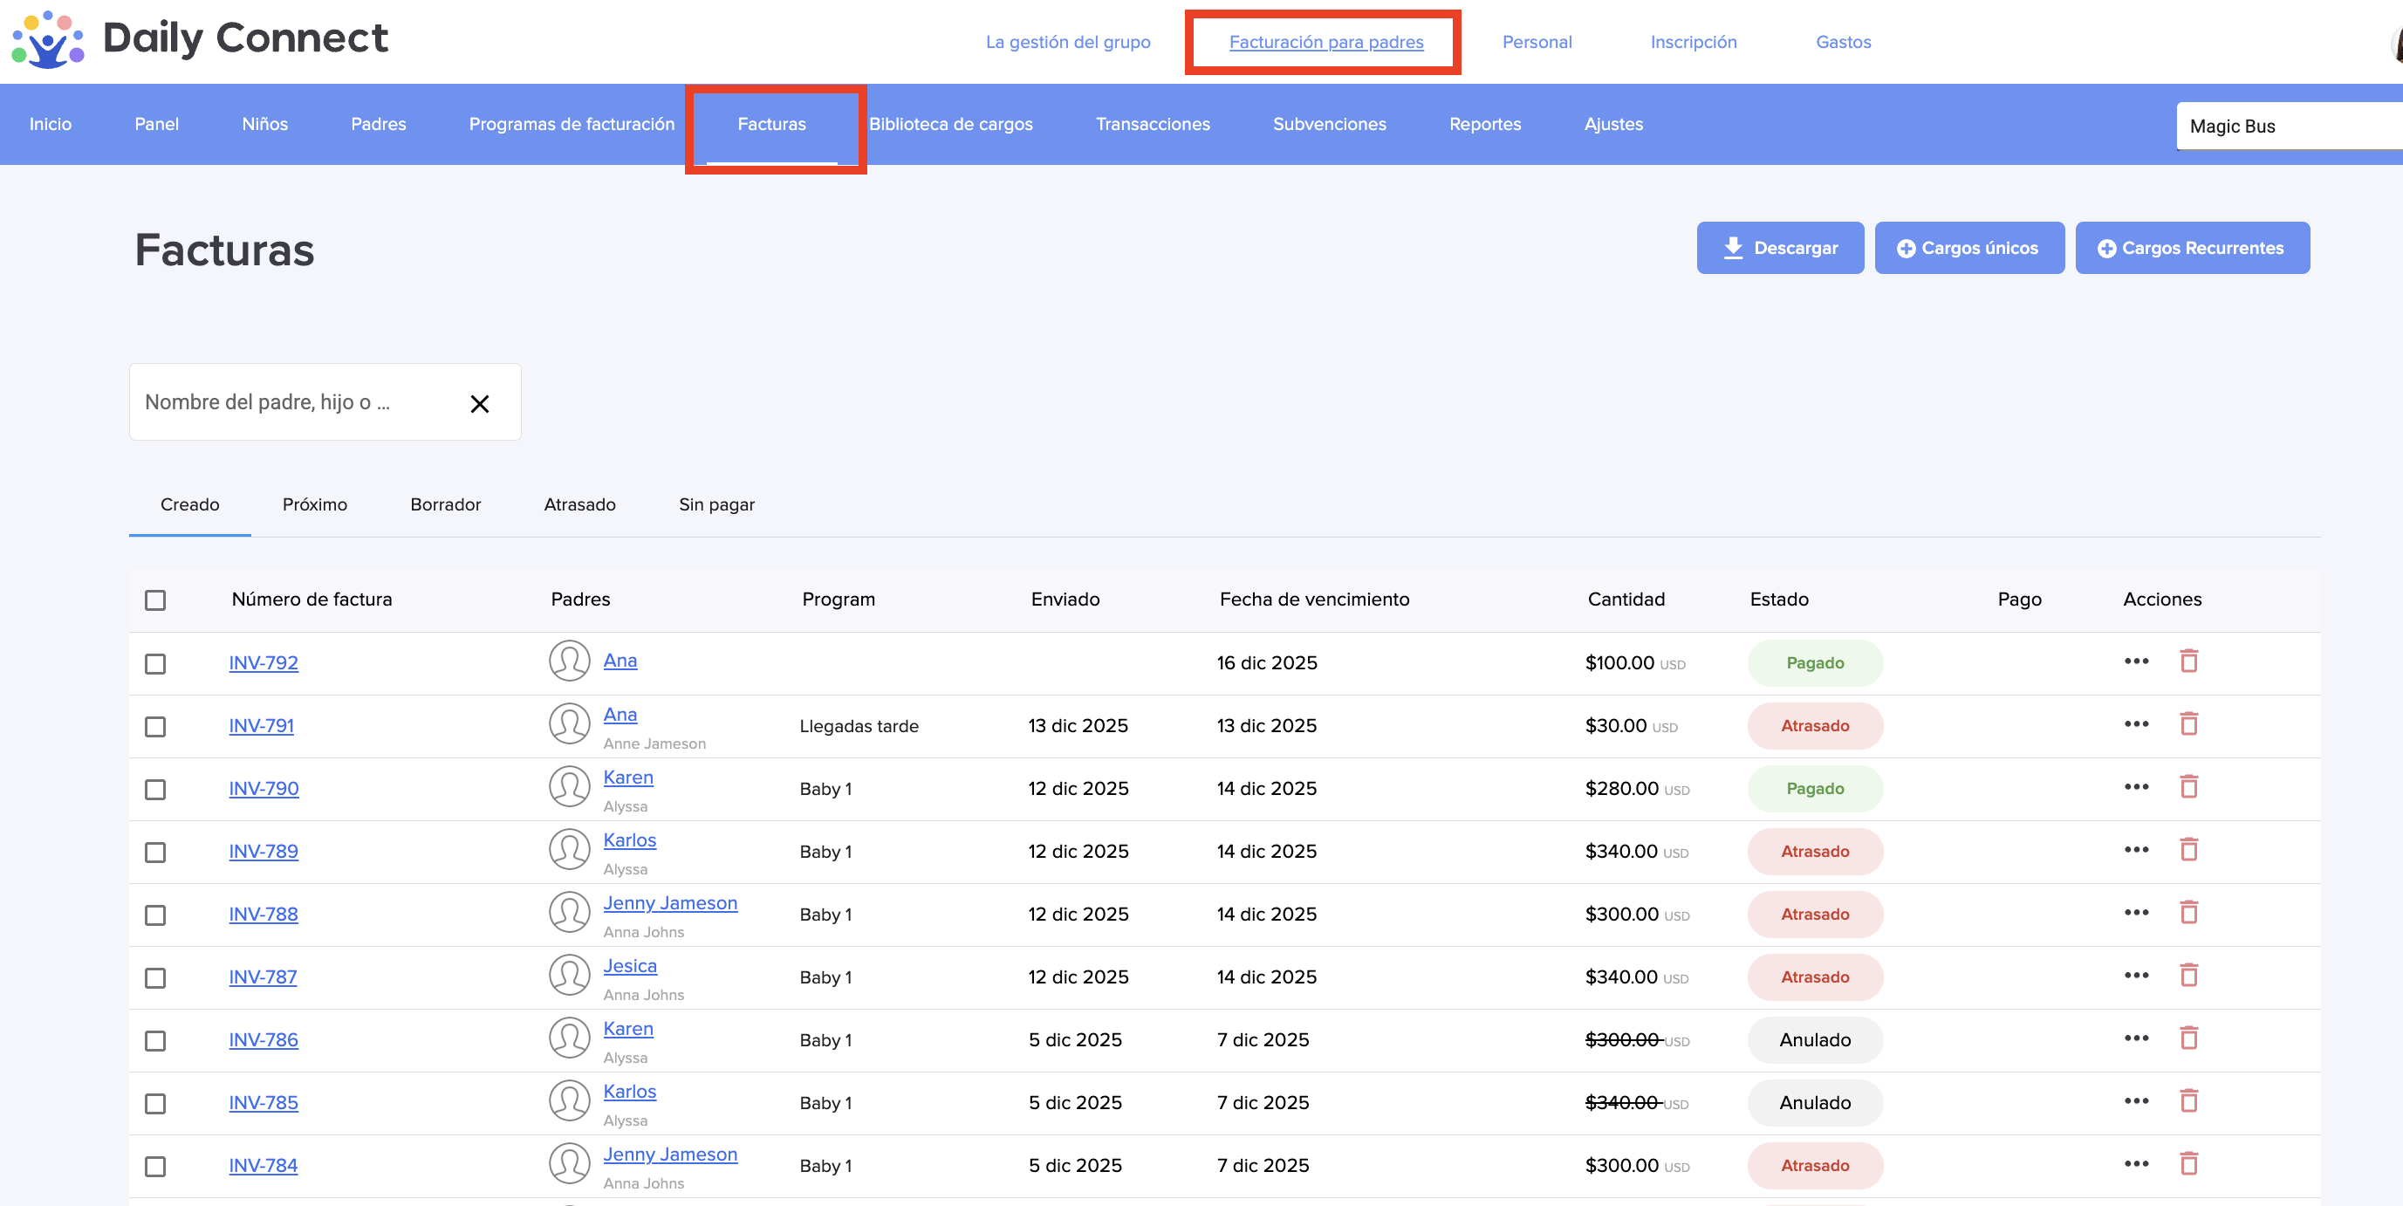Screen dimensions: 2403x1206
Task: Click avatar icon beside Jenny Jameson INV-788
Action: pos(569,912)
